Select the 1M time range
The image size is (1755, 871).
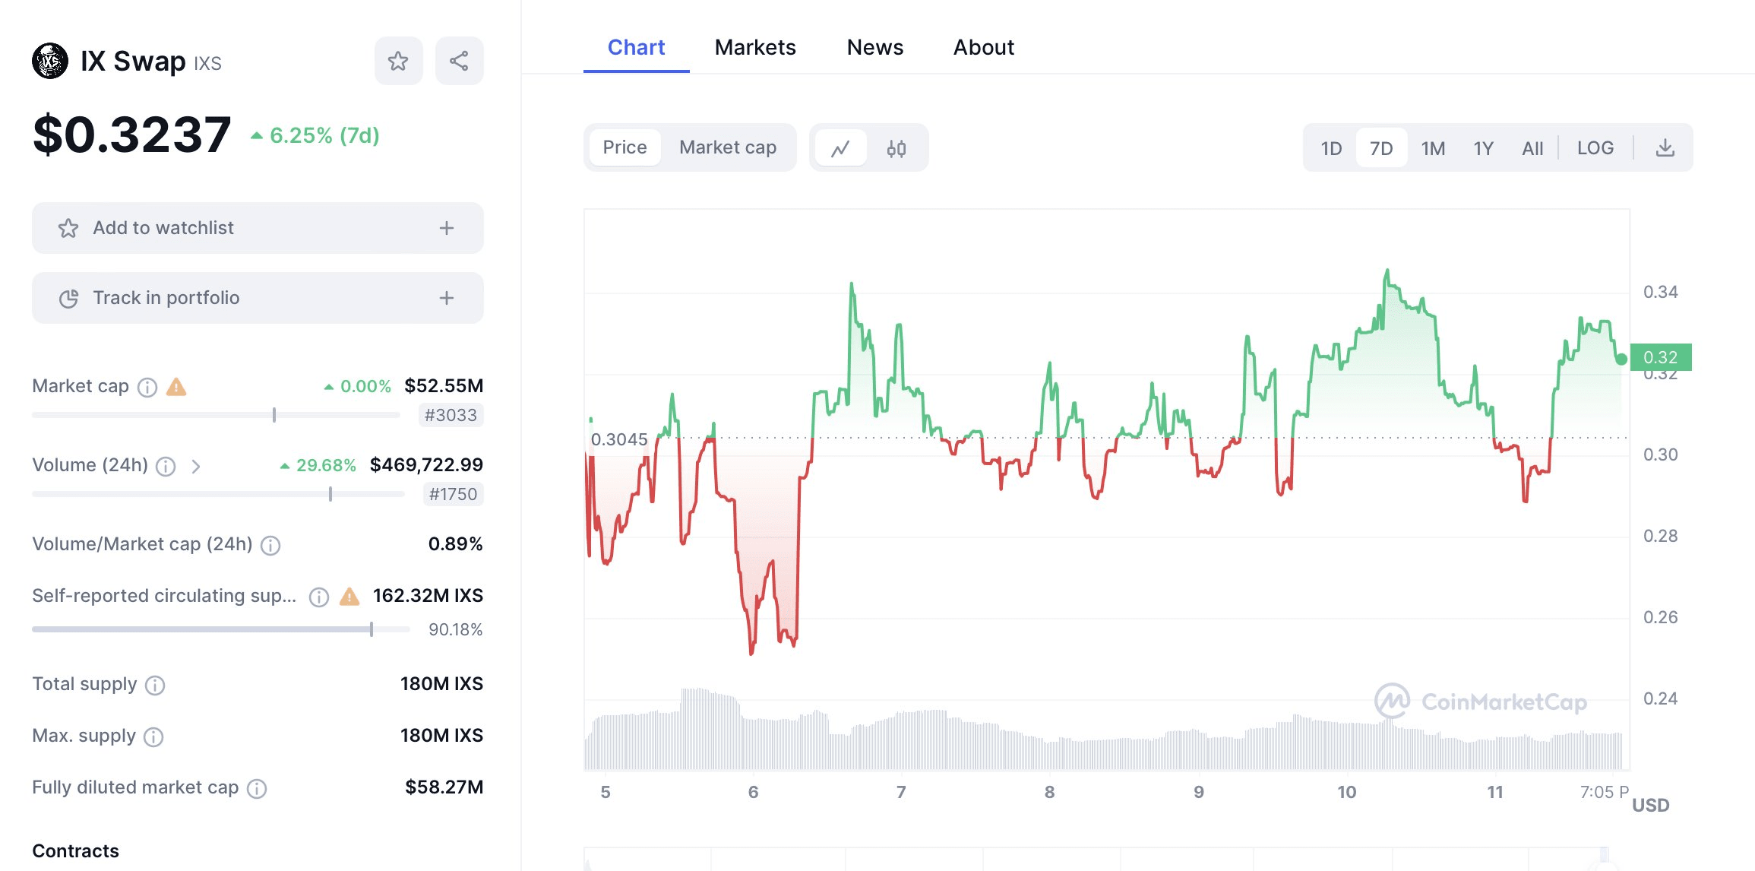(x=1433, y=148)
